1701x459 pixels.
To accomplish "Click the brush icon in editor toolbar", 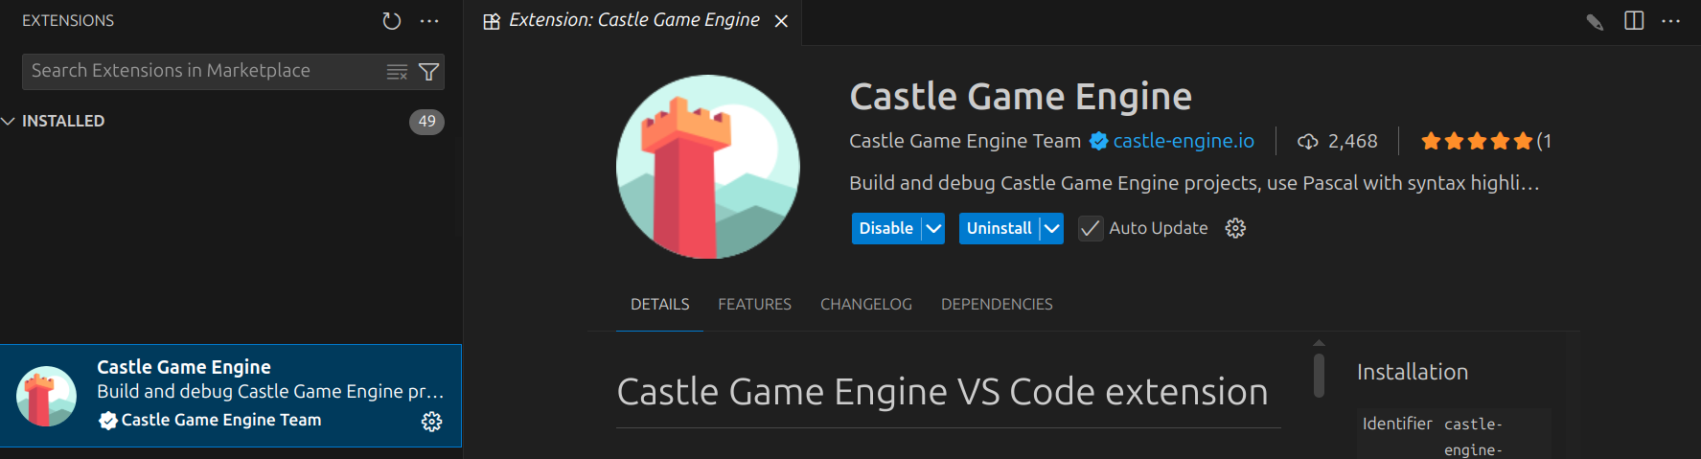I will point(1595,22).
